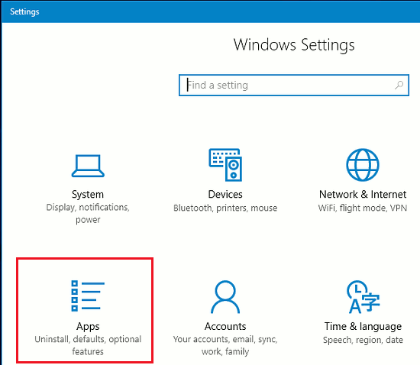Click the 'WiFi, flight mode, VPN' description

tap(363, 208)
